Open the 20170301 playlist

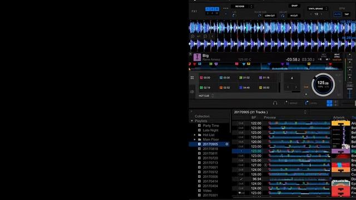coord(210,195)
